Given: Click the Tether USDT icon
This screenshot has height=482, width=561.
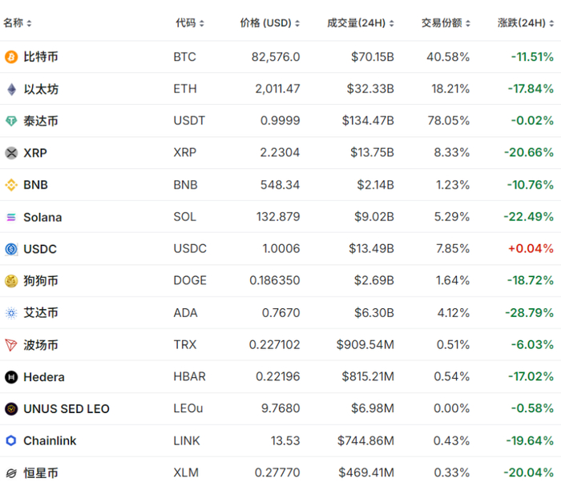Looking at the screenshot, I should (x=11, y=121).
